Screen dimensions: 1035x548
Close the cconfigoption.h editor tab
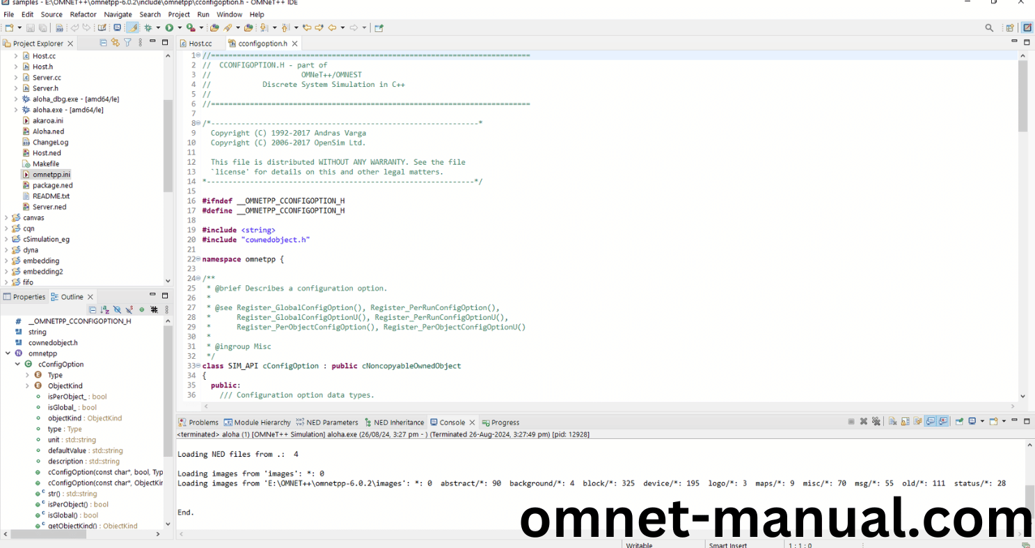click(295, 43)
